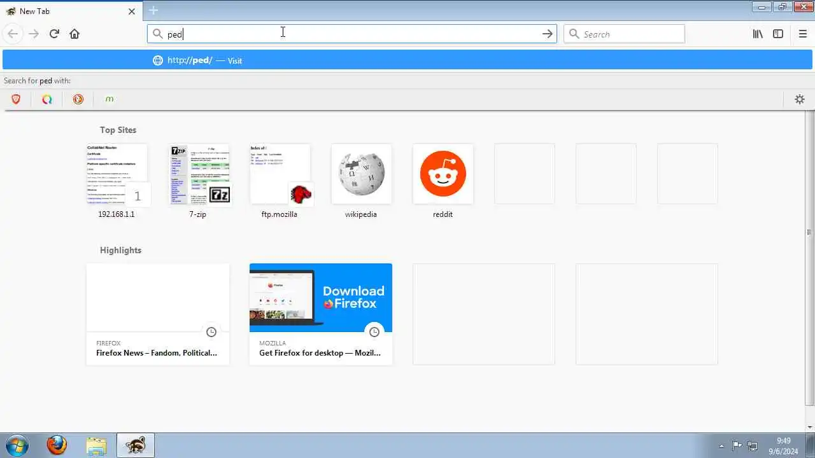Open the reddit top site tile

tap(443, 174)
